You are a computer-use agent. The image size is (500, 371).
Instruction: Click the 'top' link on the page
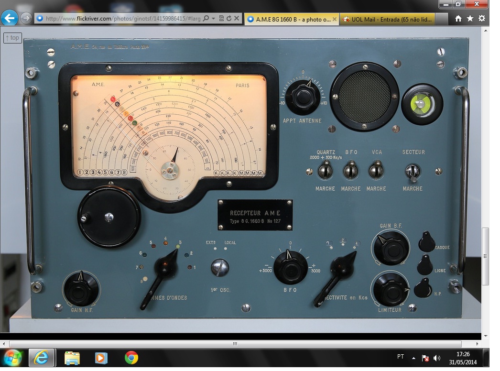pyautogui.click(x=12, y=38)
